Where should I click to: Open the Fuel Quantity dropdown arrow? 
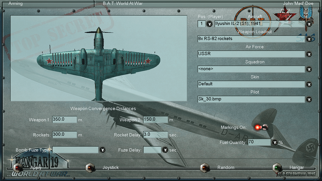pyautogui.click(x=275, y=142)
